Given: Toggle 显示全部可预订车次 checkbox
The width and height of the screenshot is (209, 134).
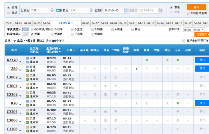Looking at the screenshot, I should point(184,41).
